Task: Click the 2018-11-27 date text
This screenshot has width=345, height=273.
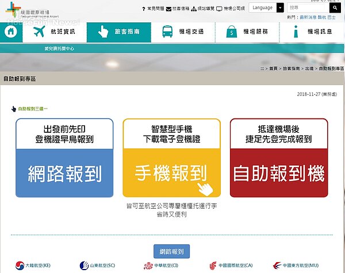Action: [x=308, y=94]
